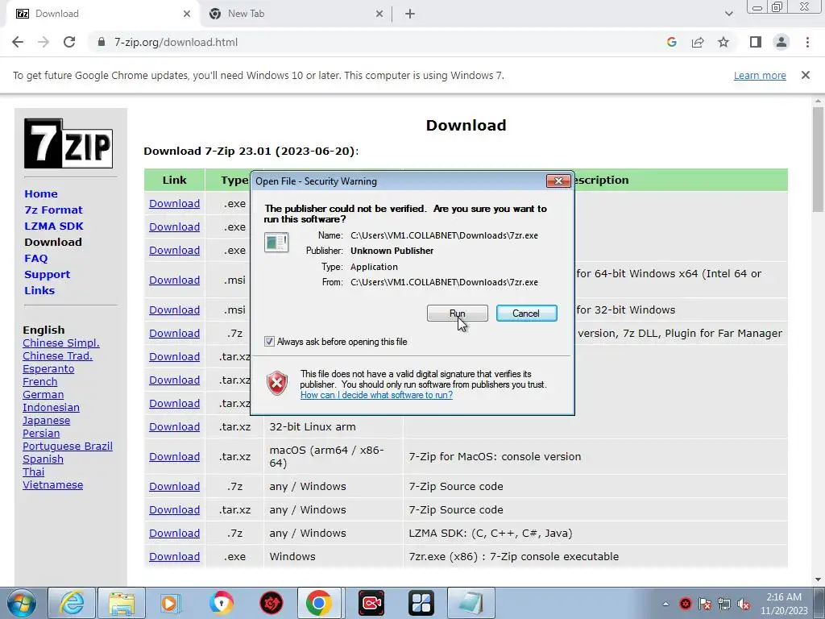
Task: Switch language to Esperanto
Action: pyautogui.click(x=48, y=369)
